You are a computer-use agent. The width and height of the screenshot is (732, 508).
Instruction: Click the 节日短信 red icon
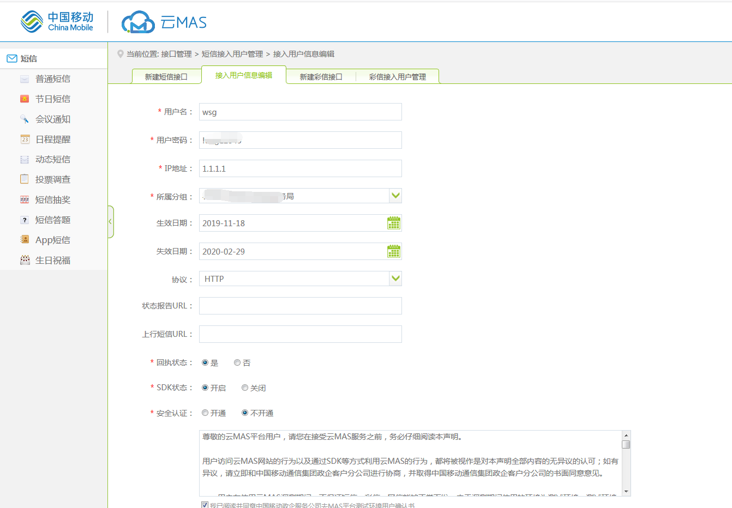tap(25, 99)
